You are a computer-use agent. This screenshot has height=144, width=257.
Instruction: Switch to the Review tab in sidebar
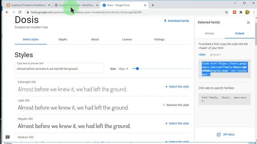210,34
